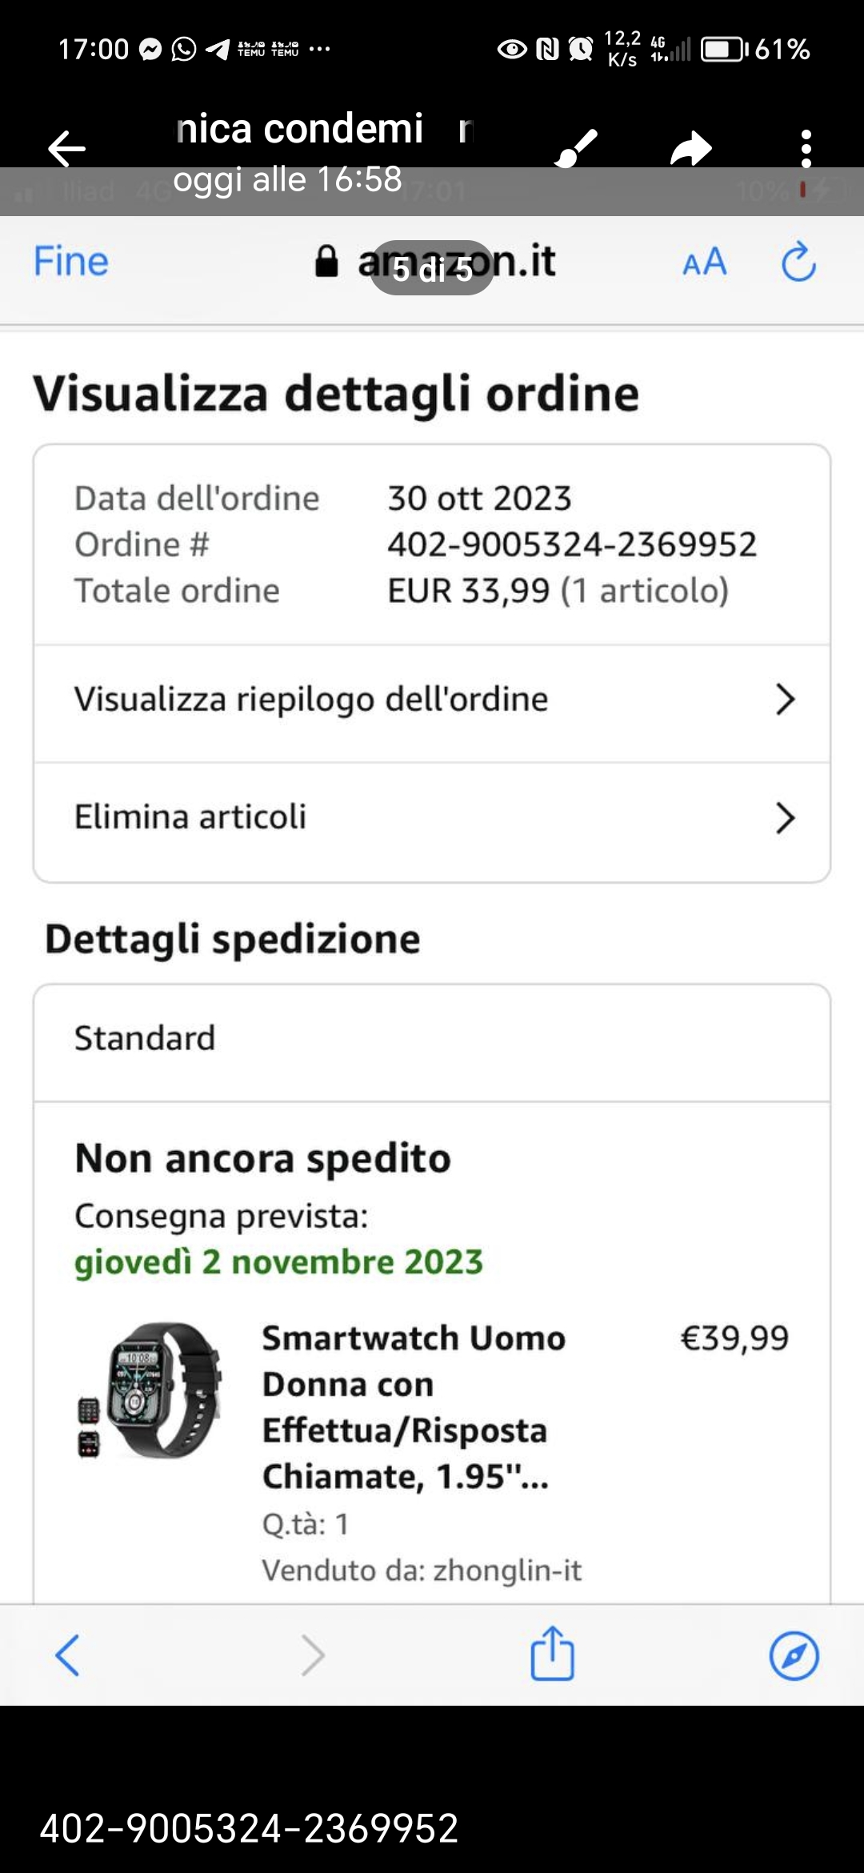864x1873 pixels.
Task: Open the compass browser icon
Action: (794, 1654)
